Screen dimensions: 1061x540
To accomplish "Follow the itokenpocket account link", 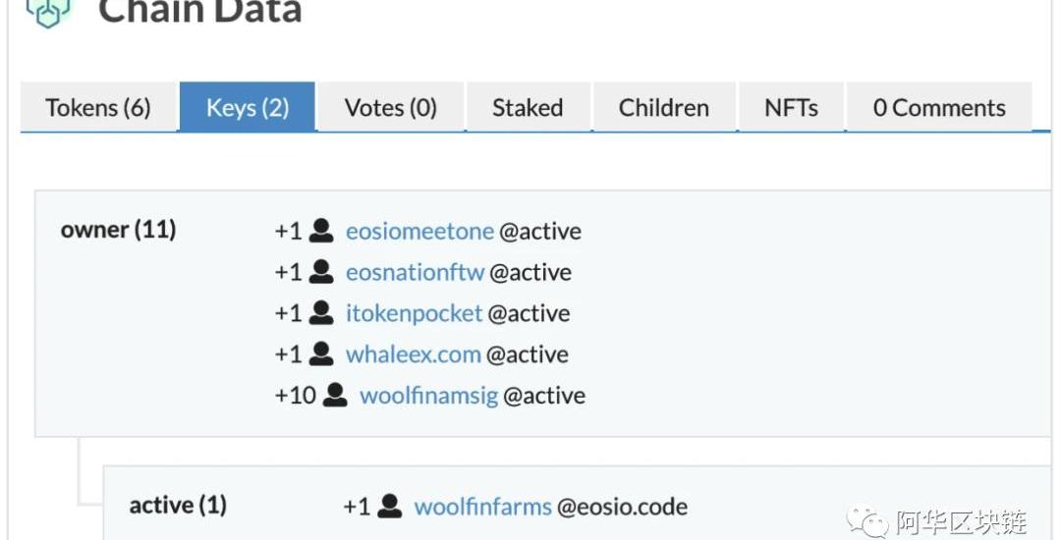I will [x=414, y=314].
